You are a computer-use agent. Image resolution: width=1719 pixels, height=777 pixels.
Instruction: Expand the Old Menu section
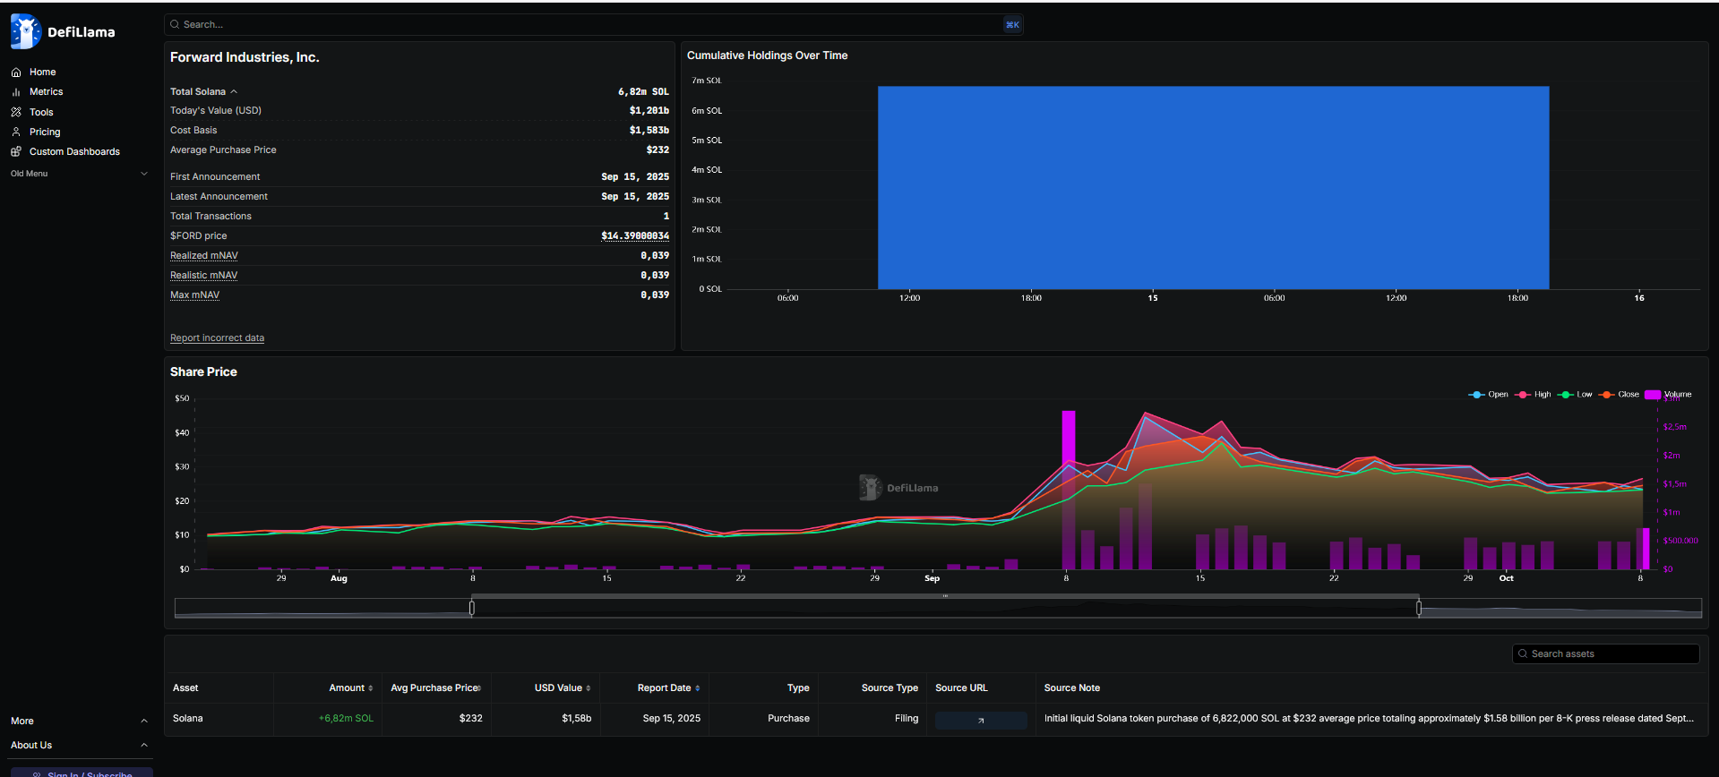point(144,174)
